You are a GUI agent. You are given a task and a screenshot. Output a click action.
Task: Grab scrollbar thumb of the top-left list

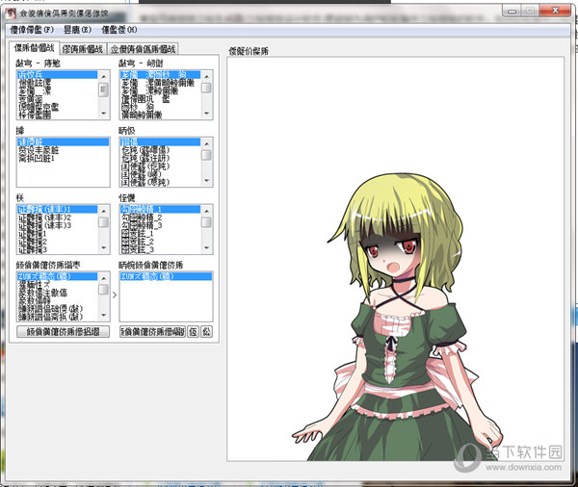click(104, 90)
